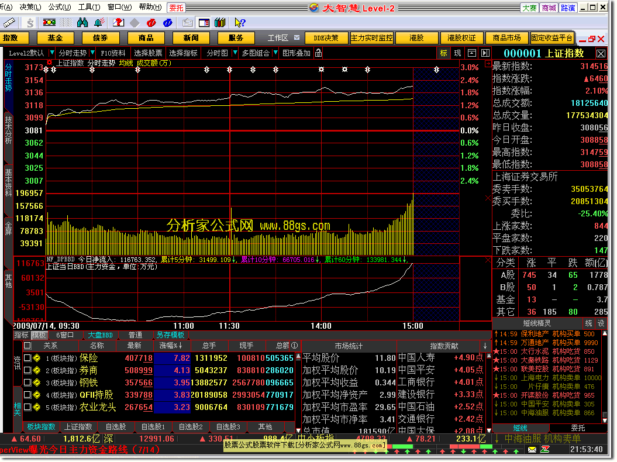
Task: Close the 上证指数 info panel
Action: [601, 54]
